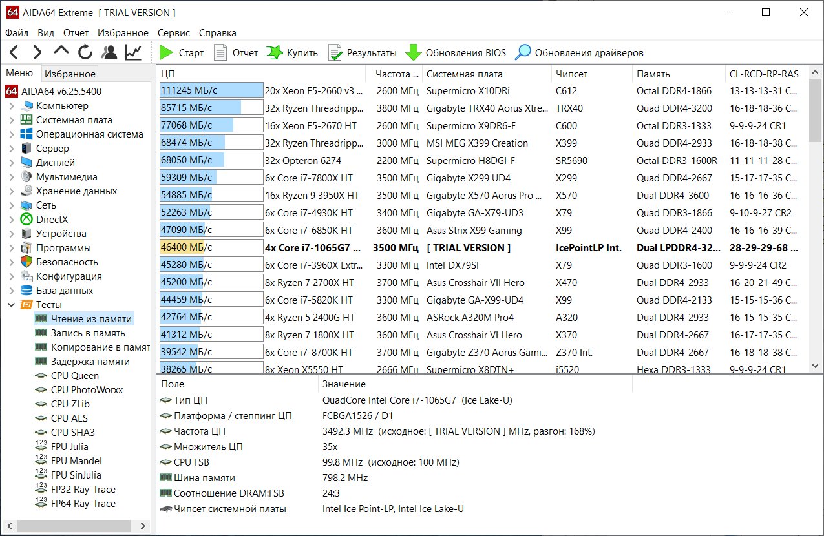This screenshot has height=536, width=824.
Task: Click Обновления BIOS in the toolbar
Action: (x=456, y=52)
